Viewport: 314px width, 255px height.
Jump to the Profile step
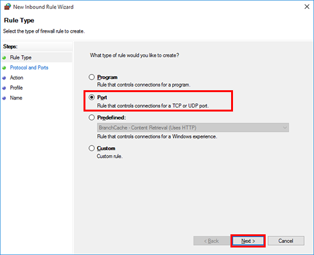click(x=16, y=88)
